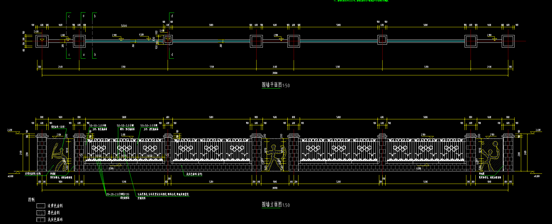Click the 图例 legend heading
This screenshot has width=552, height=224.
(31, 199)
